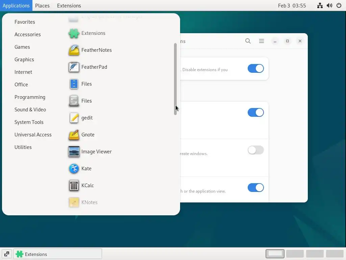This screenshot has height=260, width=346.
Task: Open the hamburger menu in Extensions window
Action: coord(262,41)
